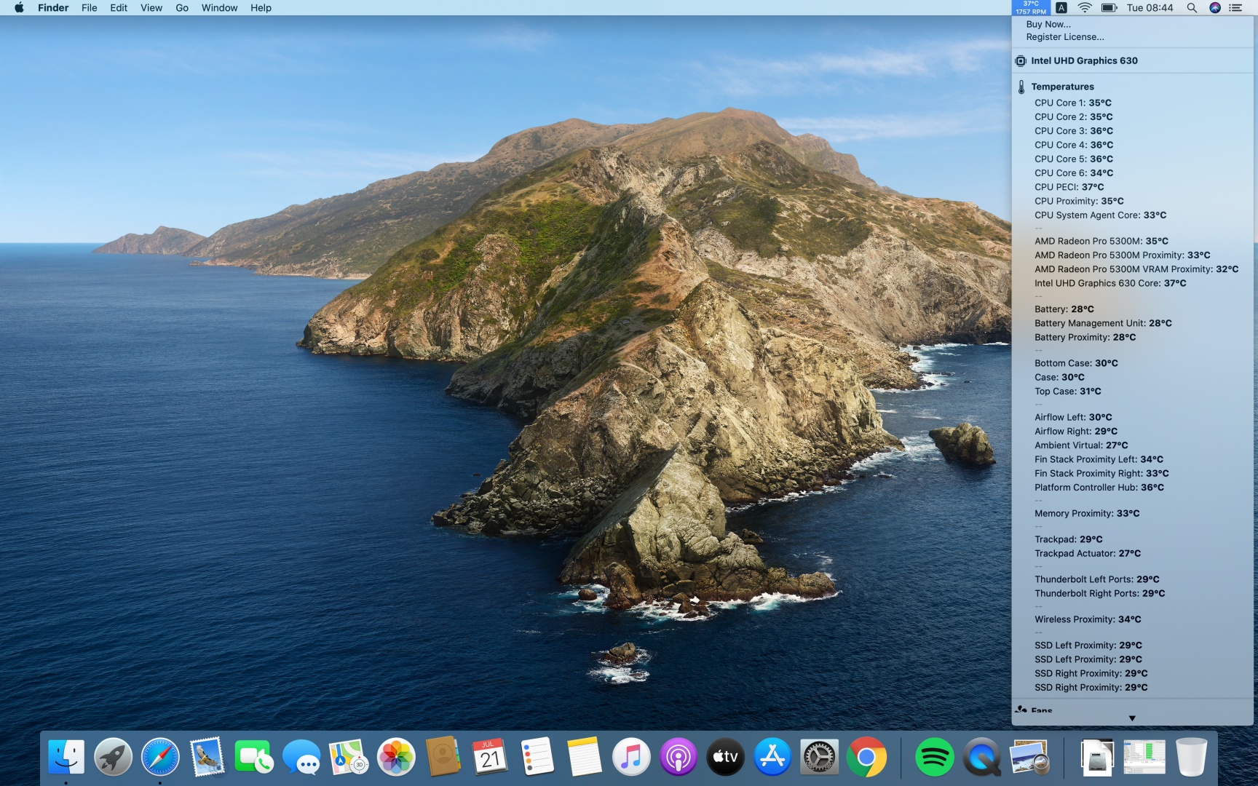This screenshot has height=786, width=1258.
Task: Open the Finder menu in menu bar
Action: (x=53, y=8)
